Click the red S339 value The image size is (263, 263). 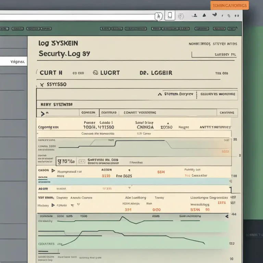coord(106,176)
